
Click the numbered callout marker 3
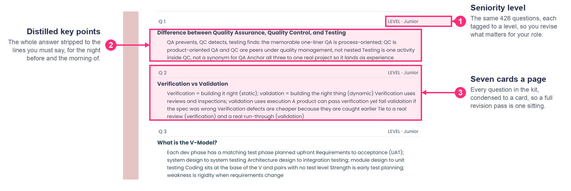point(461,92)
